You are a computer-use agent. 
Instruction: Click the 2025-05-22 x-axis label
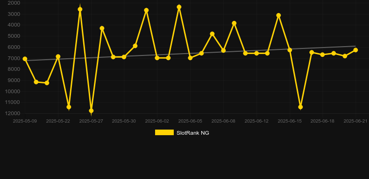click(x=58, y=121)
